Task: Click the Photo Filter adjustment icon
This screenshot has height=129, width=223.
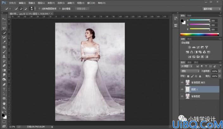Action: [x=200, y=52]
